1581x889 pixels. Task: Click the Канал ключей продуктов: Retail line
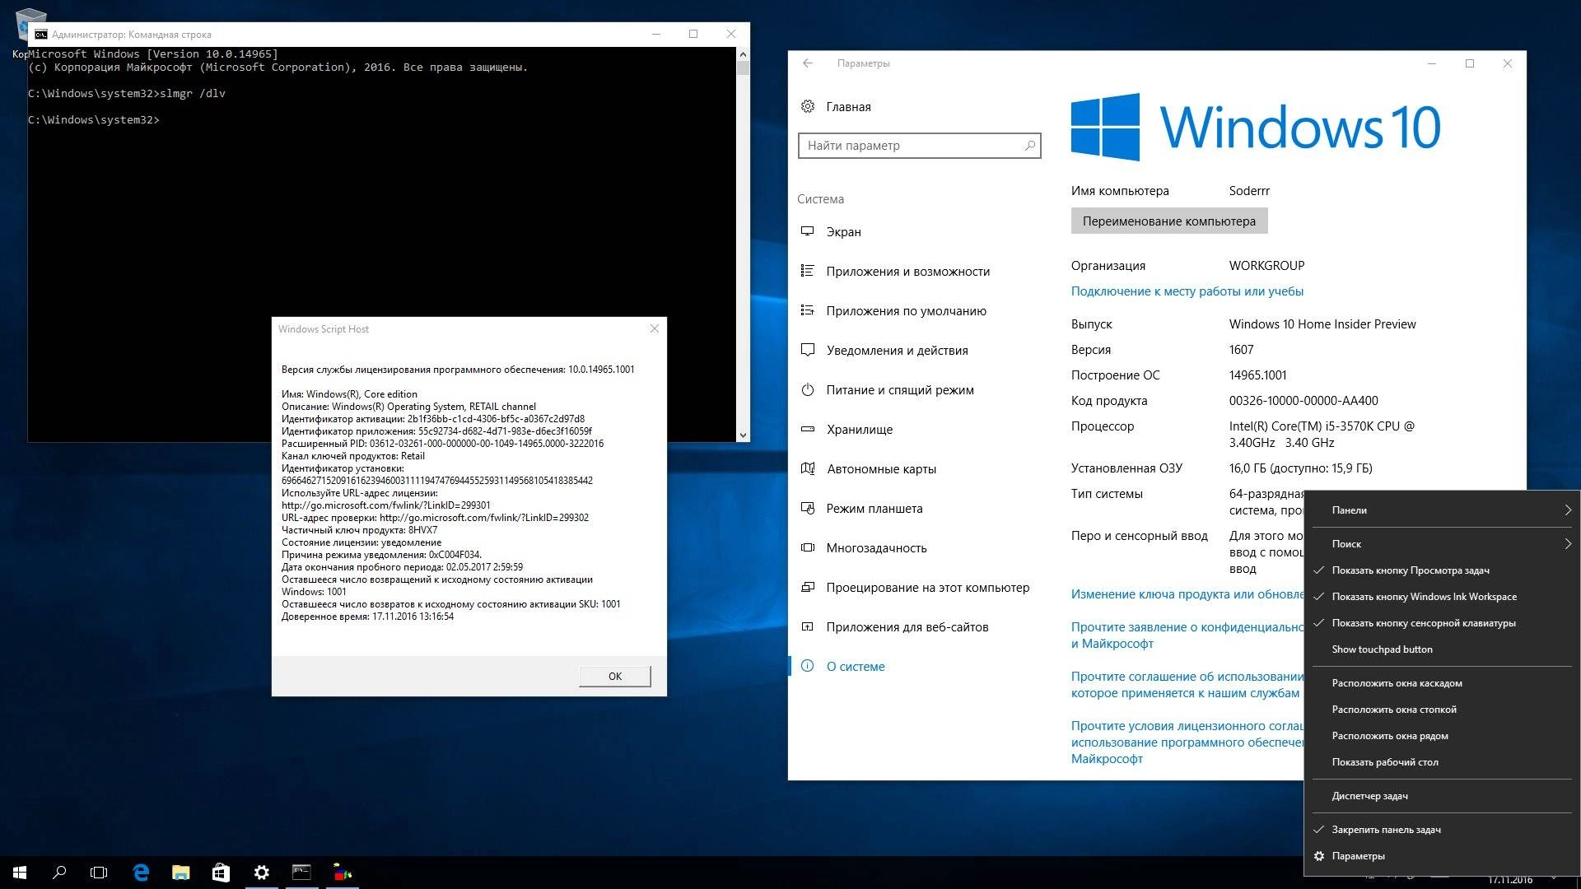coord(353,456)
